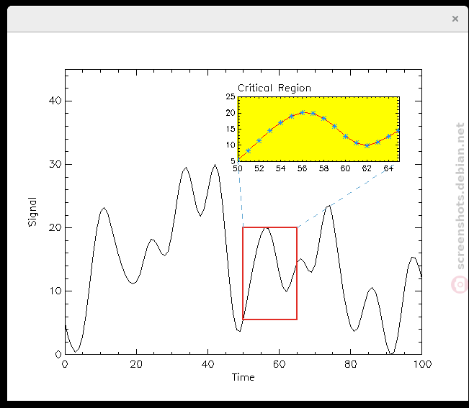Click the inset x-axis tick label '56'

point(302,168)
